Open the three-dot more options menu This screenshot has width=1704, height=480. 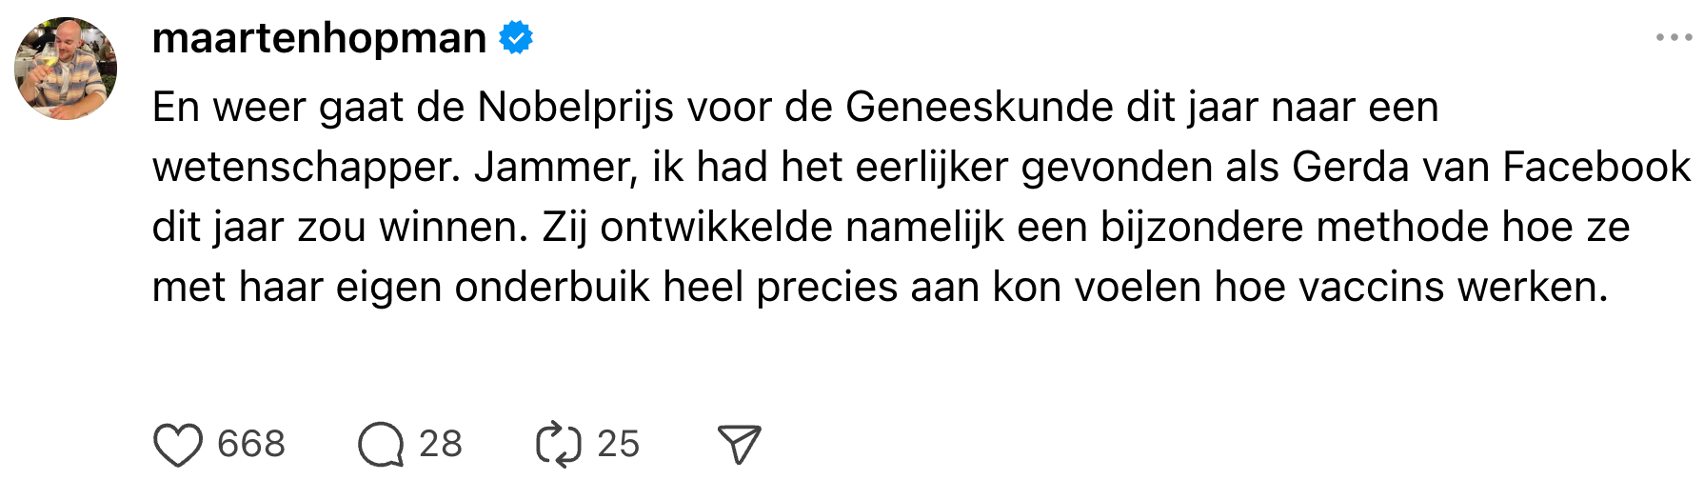(1674, 38)
